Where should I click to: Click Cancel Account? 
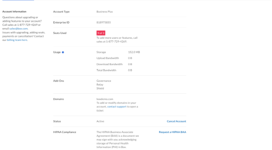176,121
